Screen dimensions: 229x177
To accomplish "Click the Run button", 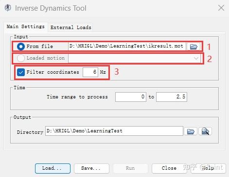I will point(130,168).
